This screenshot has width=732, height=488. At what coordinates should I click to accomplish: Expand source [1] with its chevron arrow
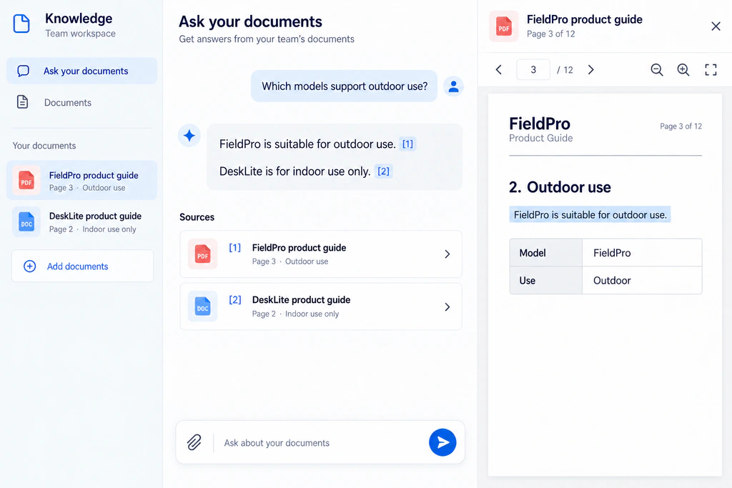(x=447, y=254)
